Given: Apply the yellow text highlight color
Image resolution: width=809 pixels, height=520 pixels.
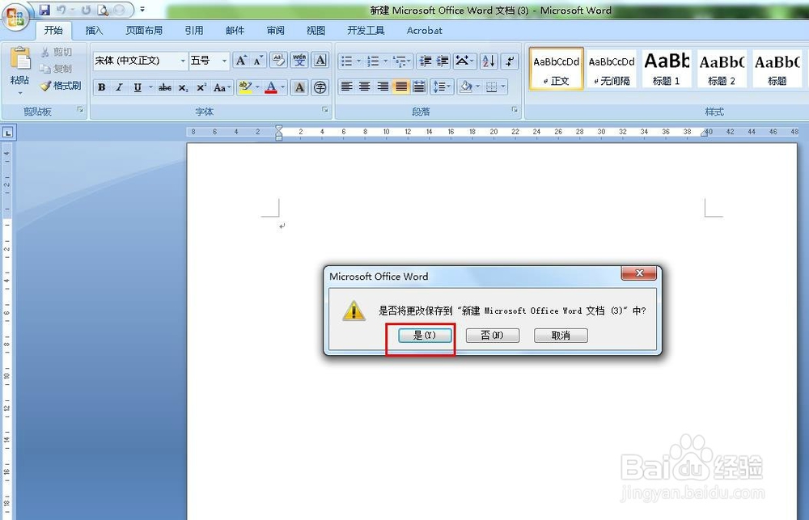Looking at the screenshot, I should coord(245,87).
